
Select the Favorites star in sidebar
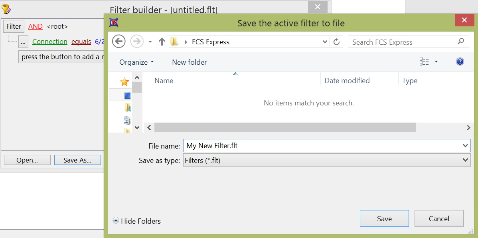[x=124, y=82]
